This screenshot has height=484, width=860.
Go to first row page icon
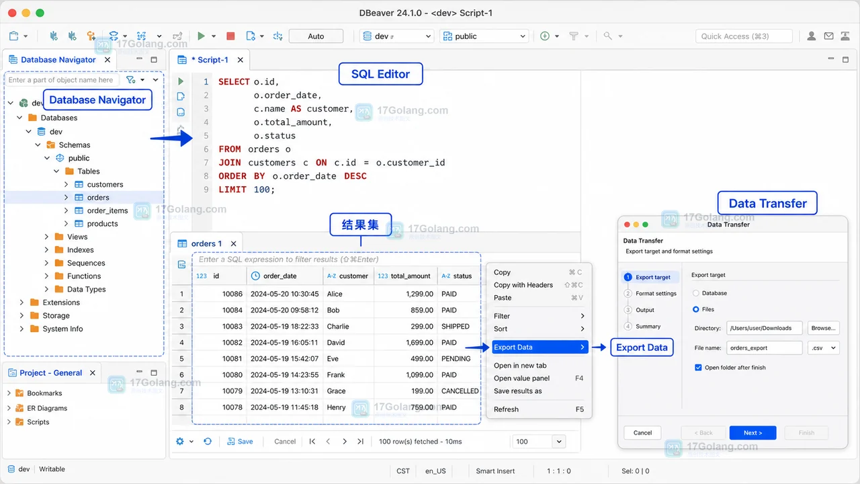[312, 442]
